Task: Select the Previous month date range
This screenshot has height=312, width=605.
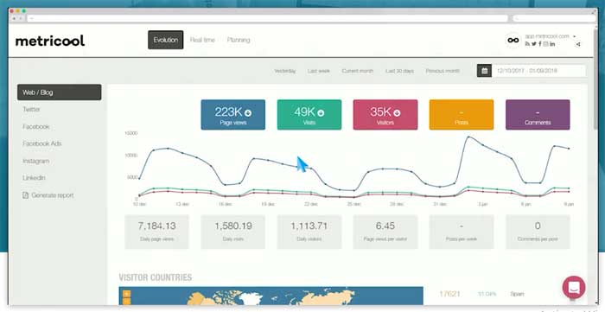Action: pos(443,71)
